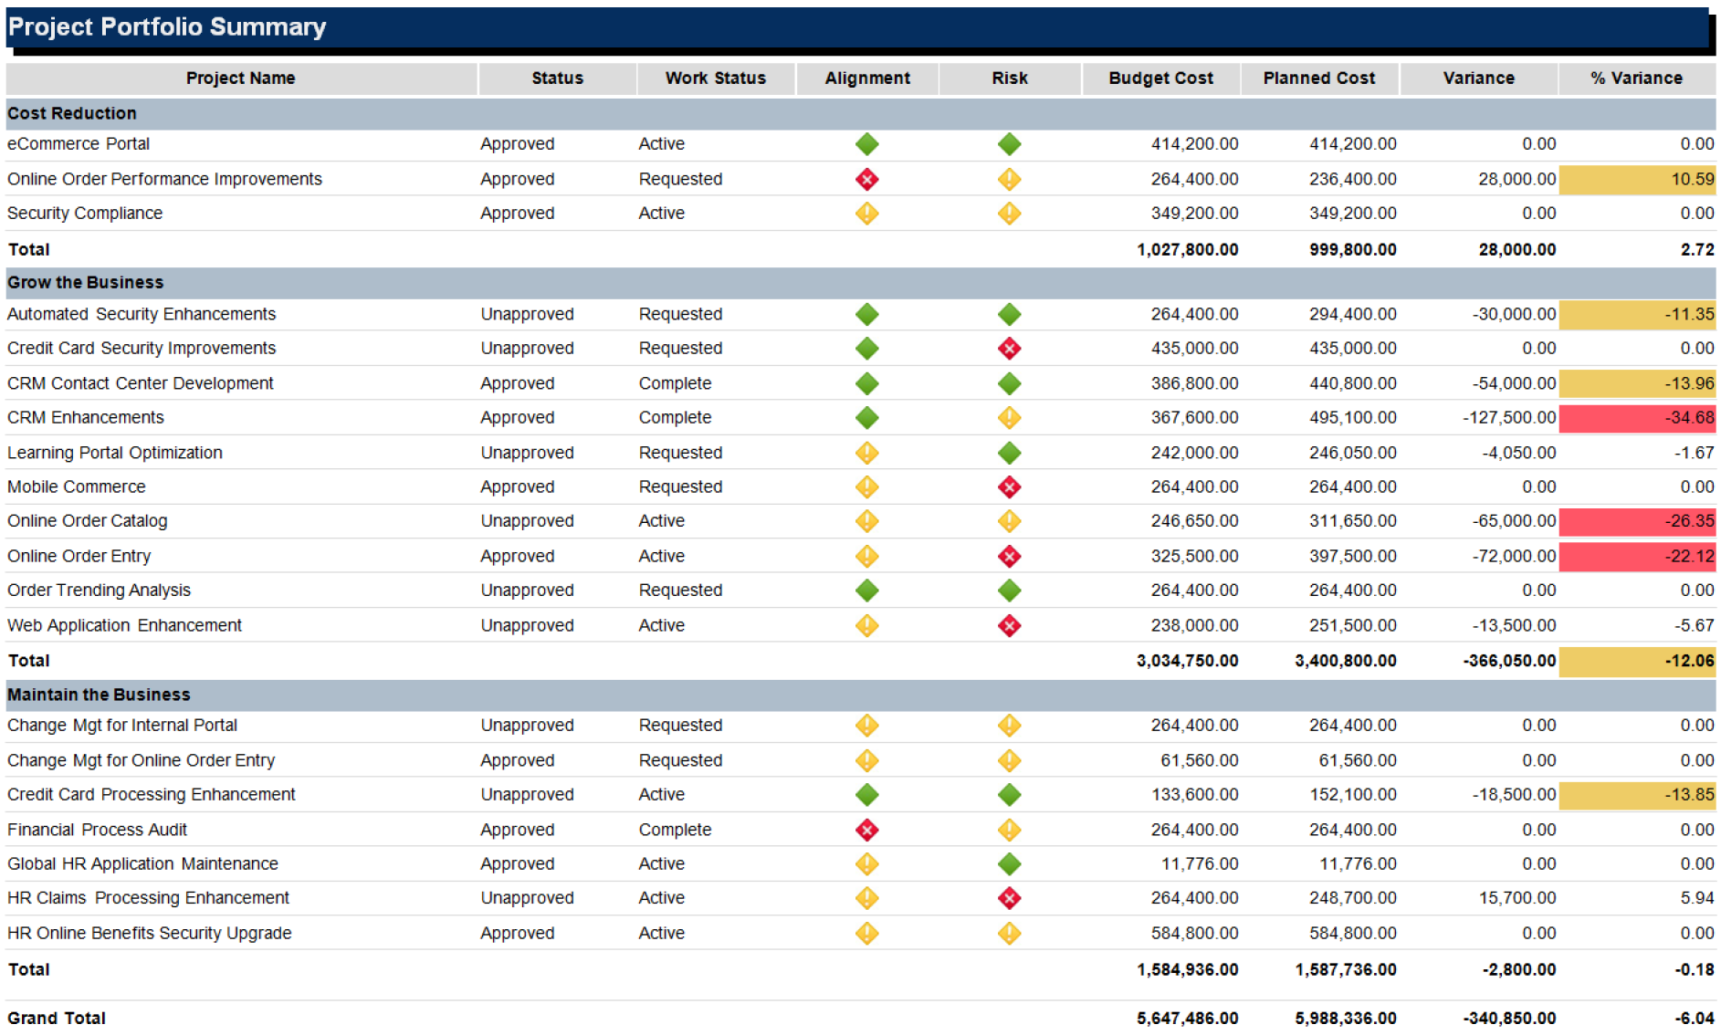Click the Complete work status for Financial Process Audit

675,830
